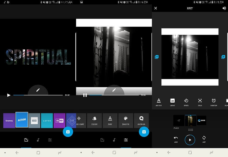Add a clip after the current photo
Viewport: 228px width, 157px height.
pos(223,57)
